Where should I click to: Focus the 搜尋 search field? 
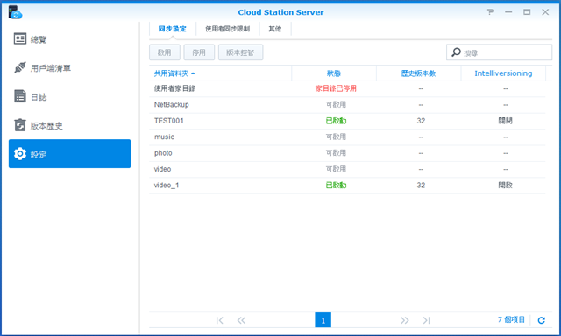coord(499,52)
